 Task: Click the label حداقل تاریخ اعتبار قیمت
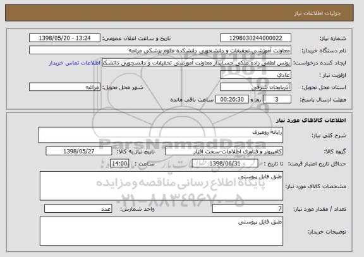click(x=317, y=164)
